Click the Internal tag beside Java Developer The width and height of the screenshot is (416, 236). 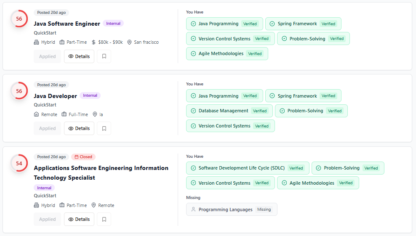90,95
